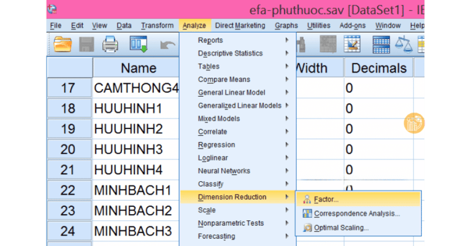The image size is (471, 246).
Task: Click the orange floating circle icon
Action: 414,123
